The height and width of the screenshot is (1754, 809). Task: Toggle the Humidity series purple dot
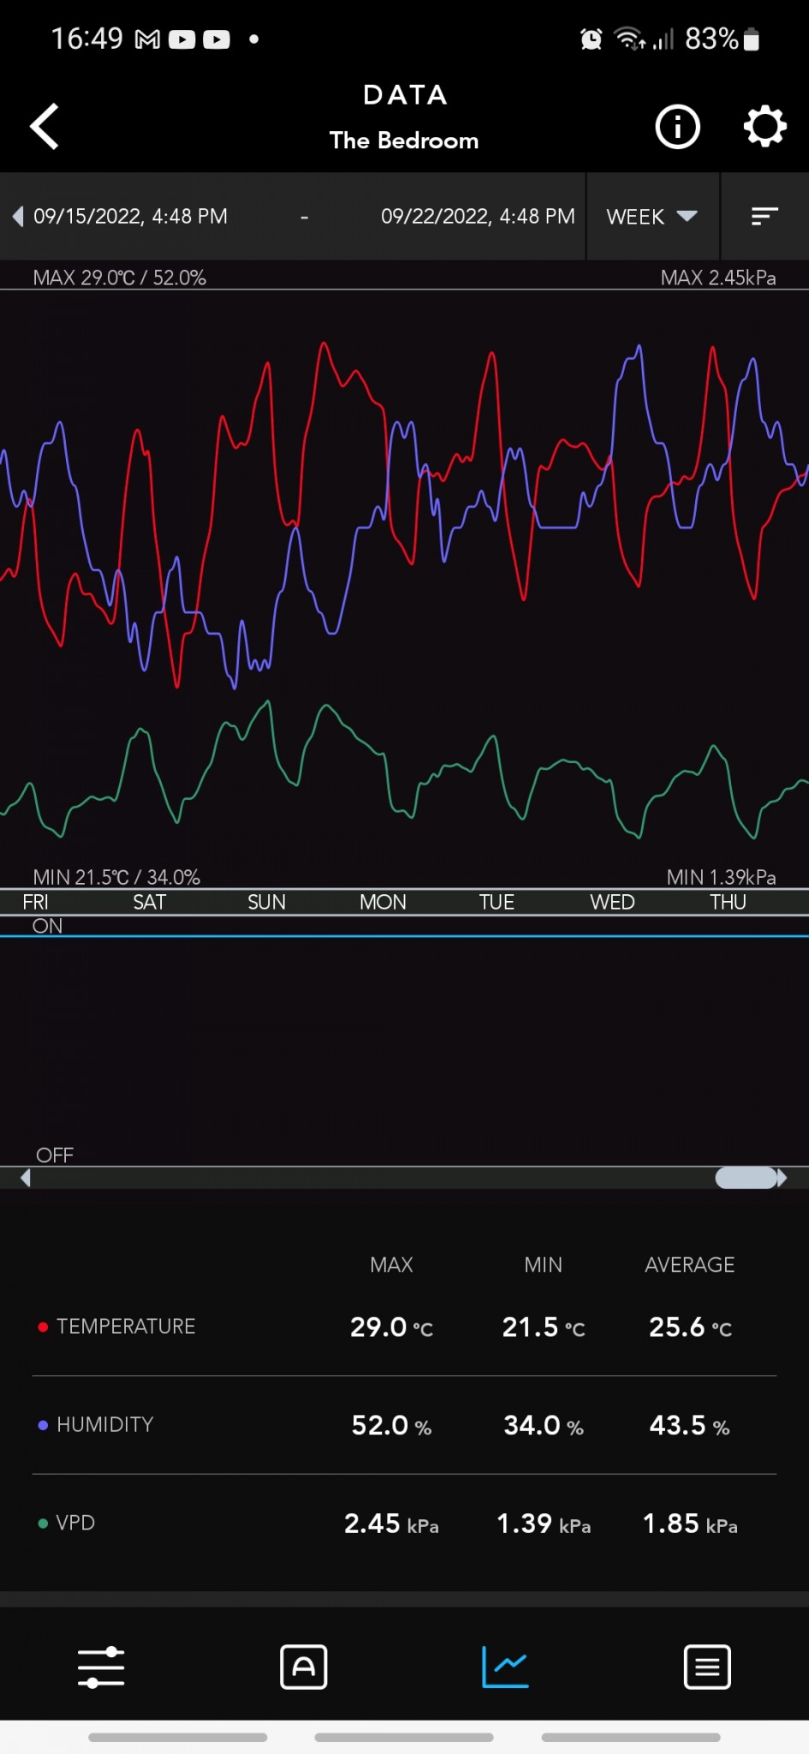43,1425
